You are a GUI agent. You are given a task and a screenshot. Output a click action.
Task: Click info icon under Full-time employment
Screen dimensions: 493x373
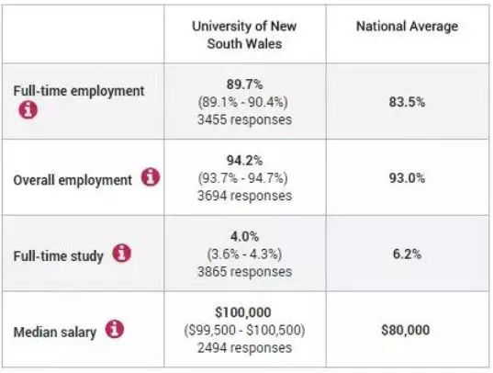28,110
